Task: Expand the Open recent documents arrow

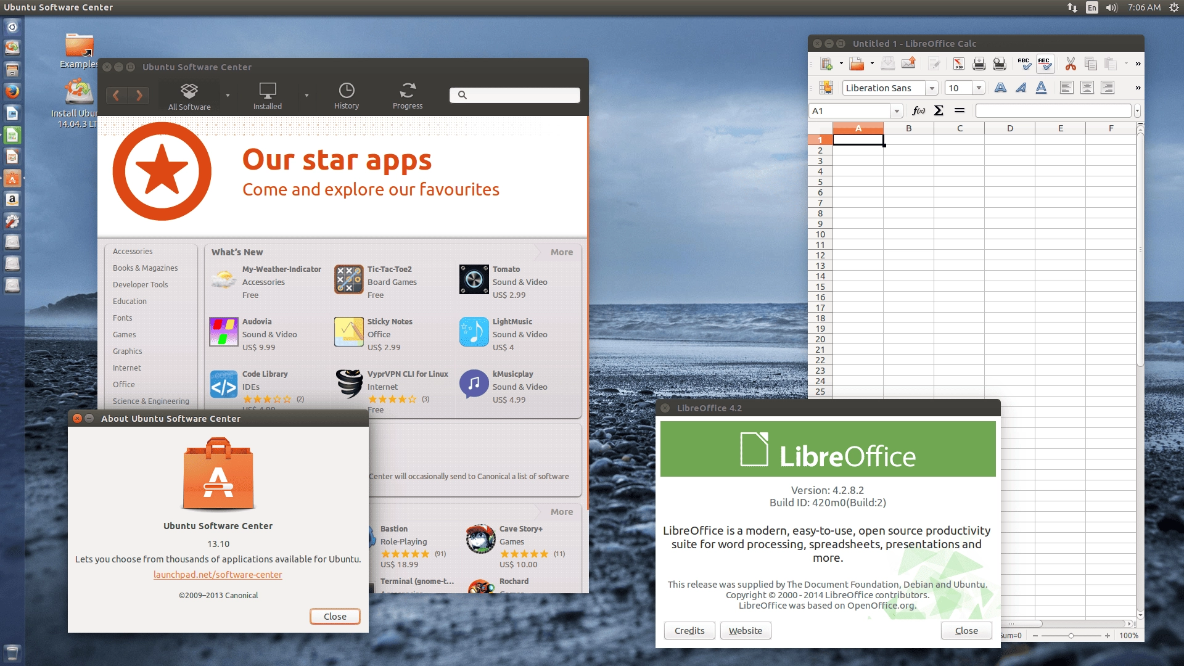Action: tap(872, 64)
